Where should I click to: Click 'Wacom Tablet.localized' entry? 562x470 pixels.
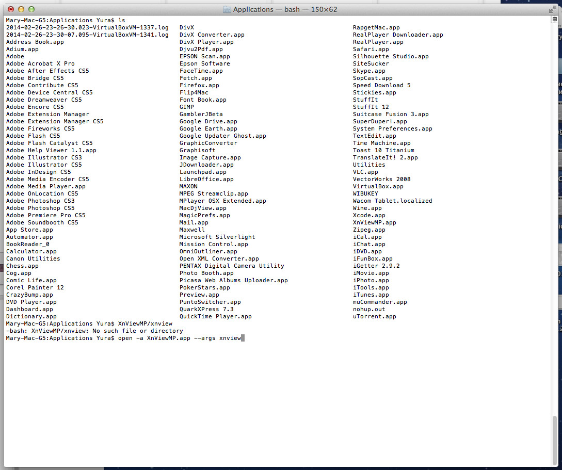pyautogui.click(x=392, y=201)
